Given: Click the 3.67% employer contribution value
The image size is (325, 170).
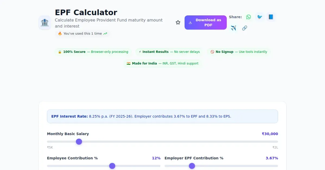Looking at the screenshot, I should point(272,158).
